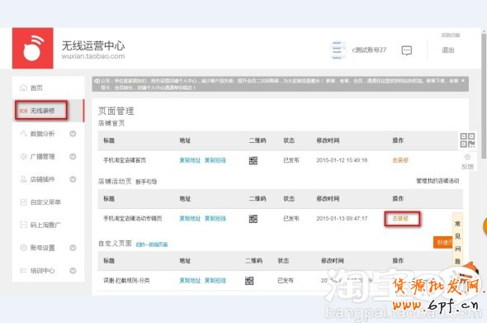Expand the 广播管理 submenu arrow
Image resolution: width=487 pixels, height=323 pixels.
[73, 156]
